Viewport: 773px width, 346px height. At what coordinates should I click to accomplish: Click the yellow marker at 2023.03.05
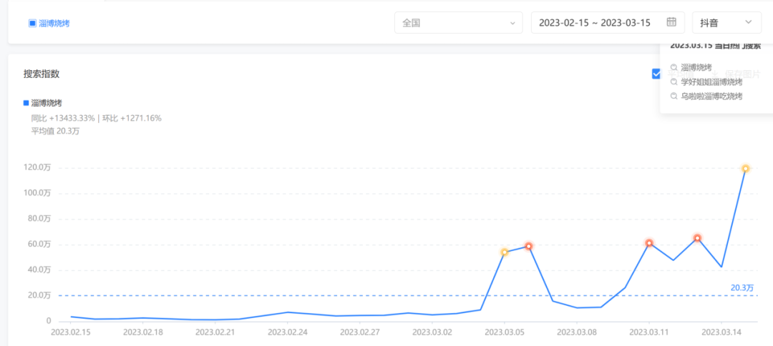tap(504, 252)
